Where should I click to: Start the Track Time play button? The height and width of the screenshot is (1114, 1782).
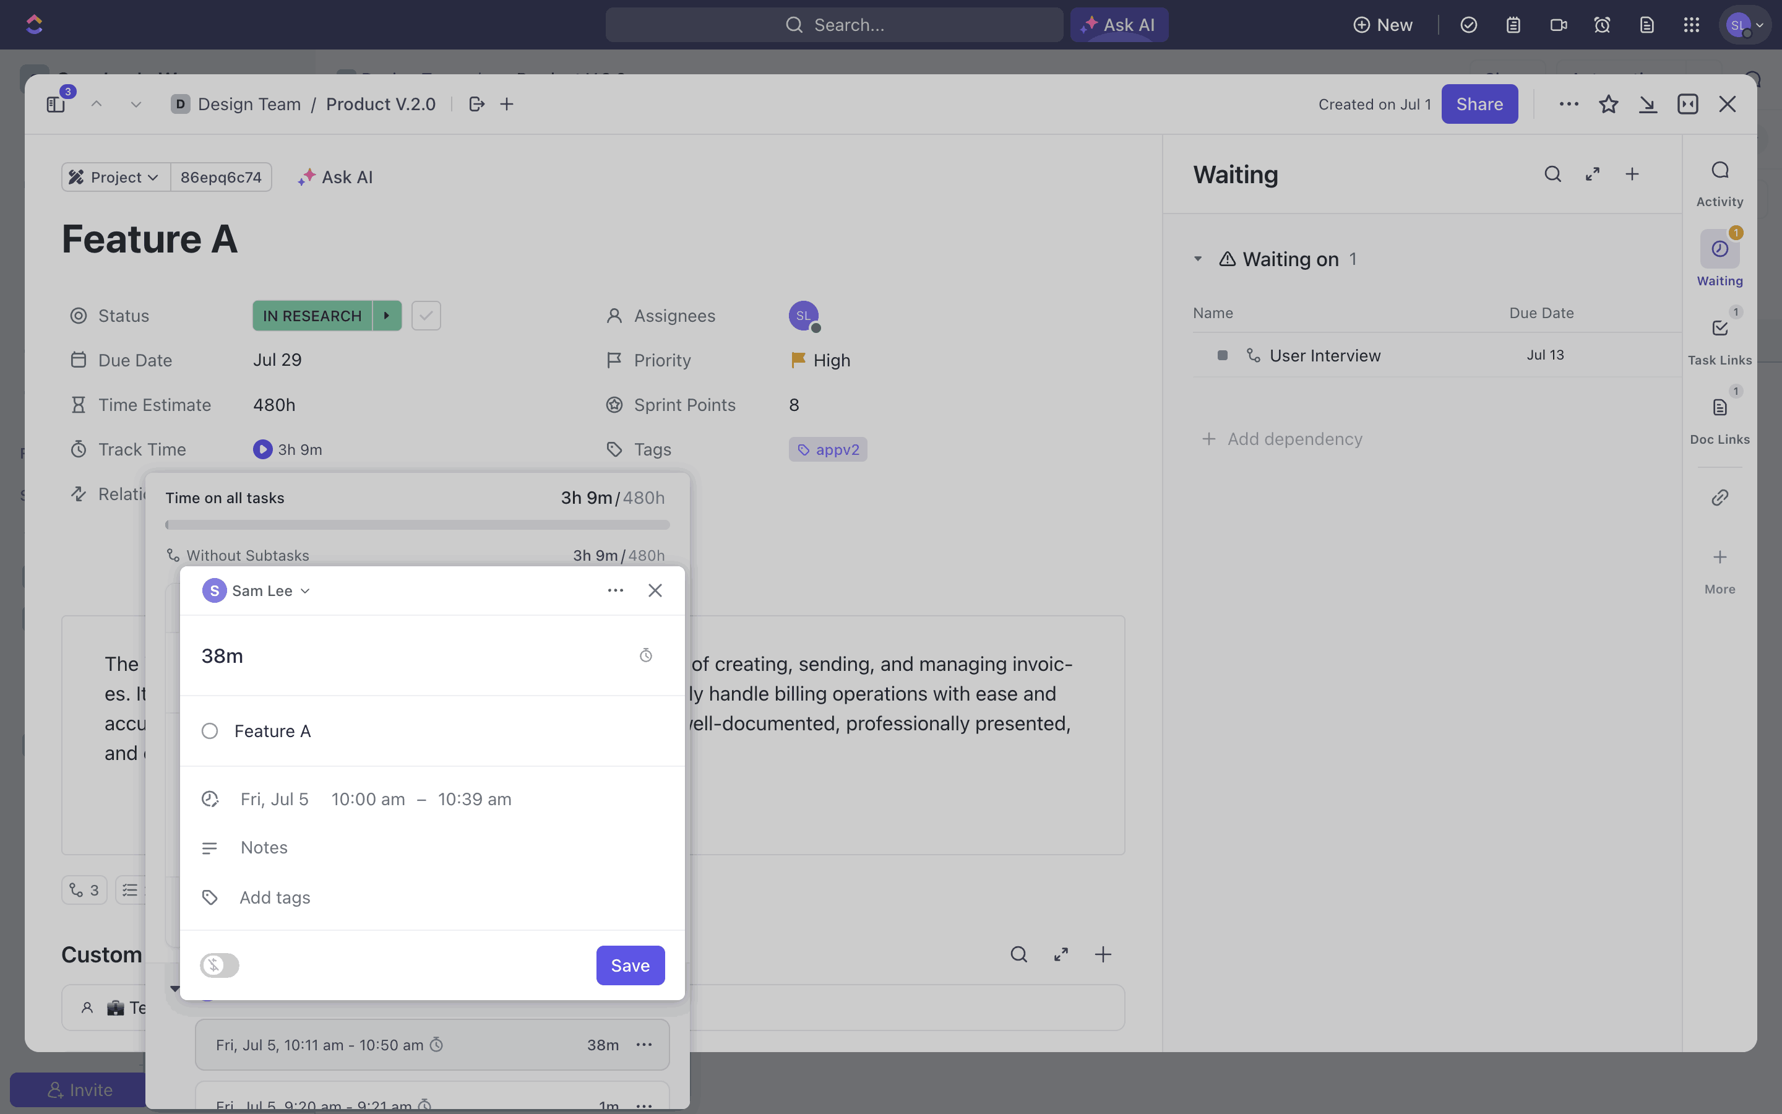click(x=262, y=449)
